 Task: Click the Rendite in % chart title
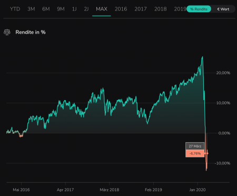click(x=31, y=32)
